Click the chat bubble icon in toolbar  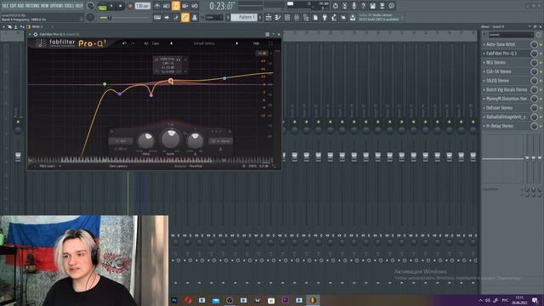point(391,6)
